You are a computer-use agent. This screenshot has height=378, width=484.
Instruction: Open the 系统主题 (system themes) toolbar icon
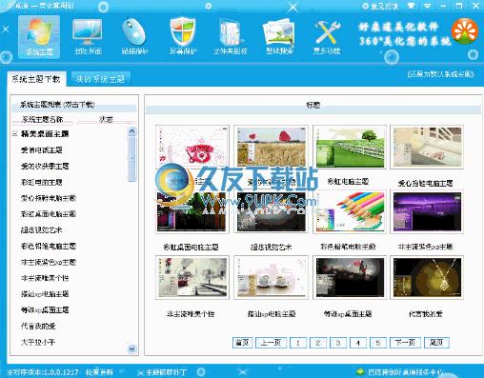[39, 37]
